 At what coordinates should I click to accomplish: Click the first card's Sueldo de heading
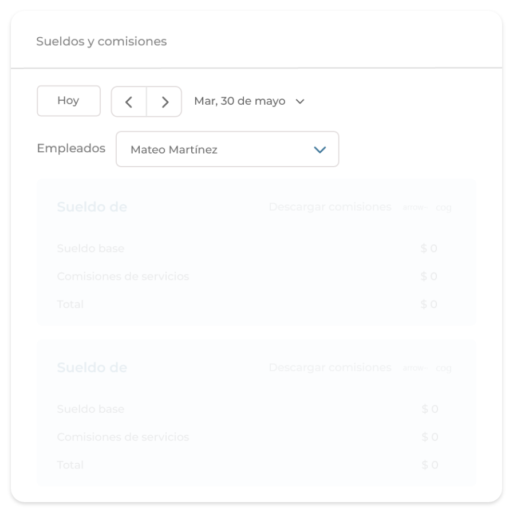point(92,207)
